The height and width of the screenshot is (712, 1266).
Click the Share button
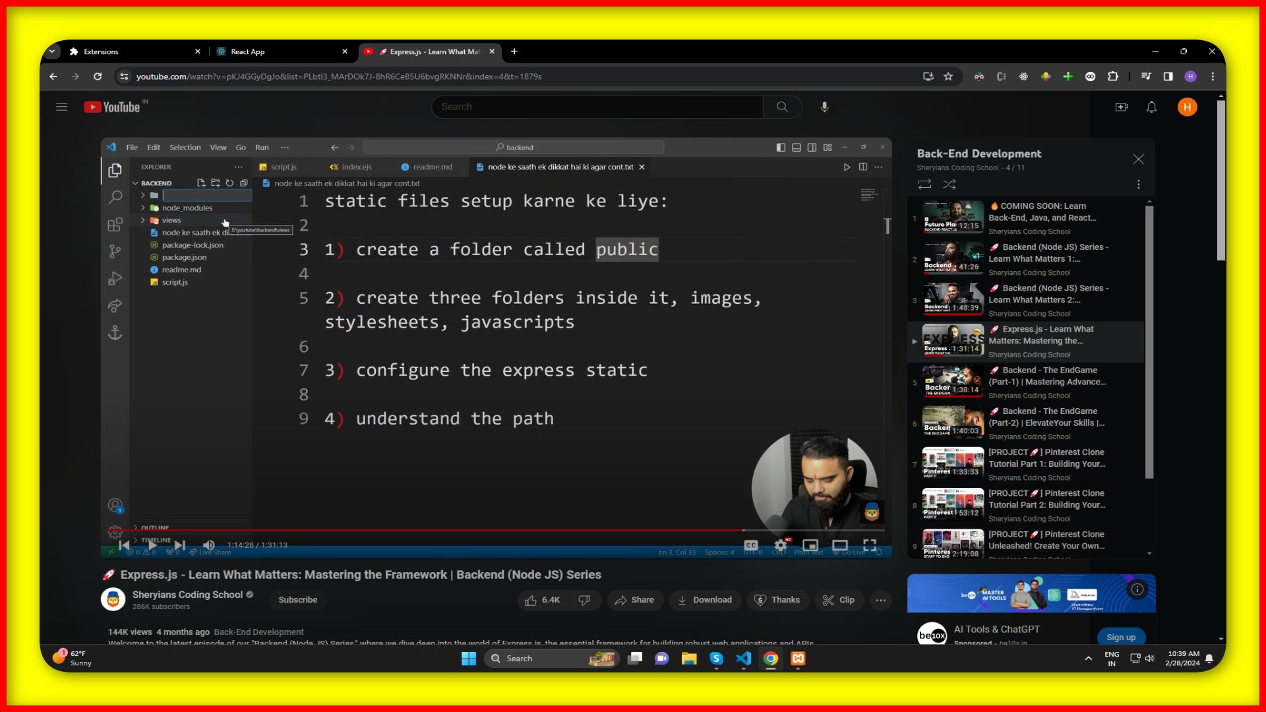[634, 600]
